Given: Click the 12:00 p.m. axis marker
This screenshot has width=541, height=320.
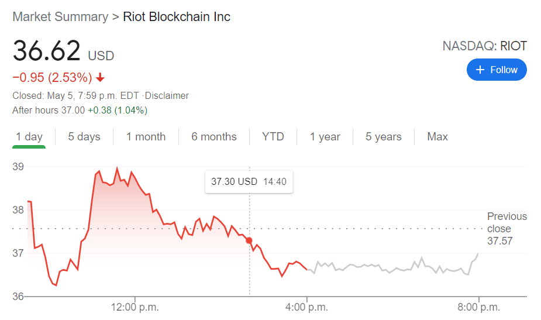Looking at the screenshot, I should (x=135, y=307).
